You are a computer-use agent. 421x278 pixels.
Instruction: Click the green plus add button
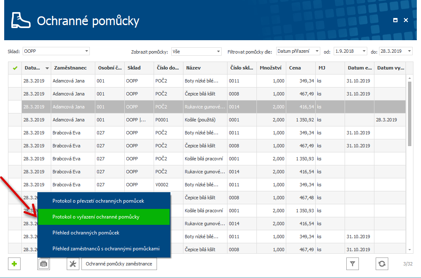(x=14, y=264)
